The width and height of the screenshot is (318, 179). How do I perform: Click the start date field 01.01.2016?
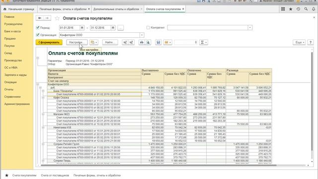70,28
